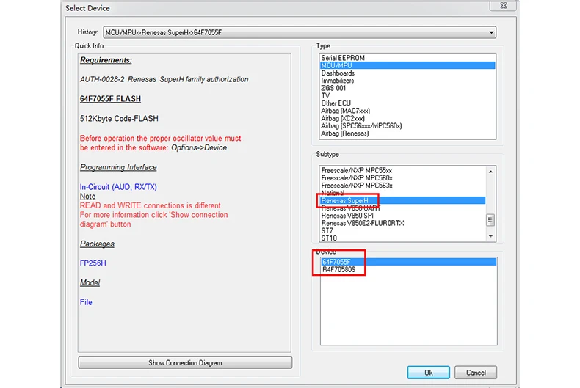Confirm selection with Ok button
The height and width of the screenshot is (388, 580).
[x=428, y=373]
